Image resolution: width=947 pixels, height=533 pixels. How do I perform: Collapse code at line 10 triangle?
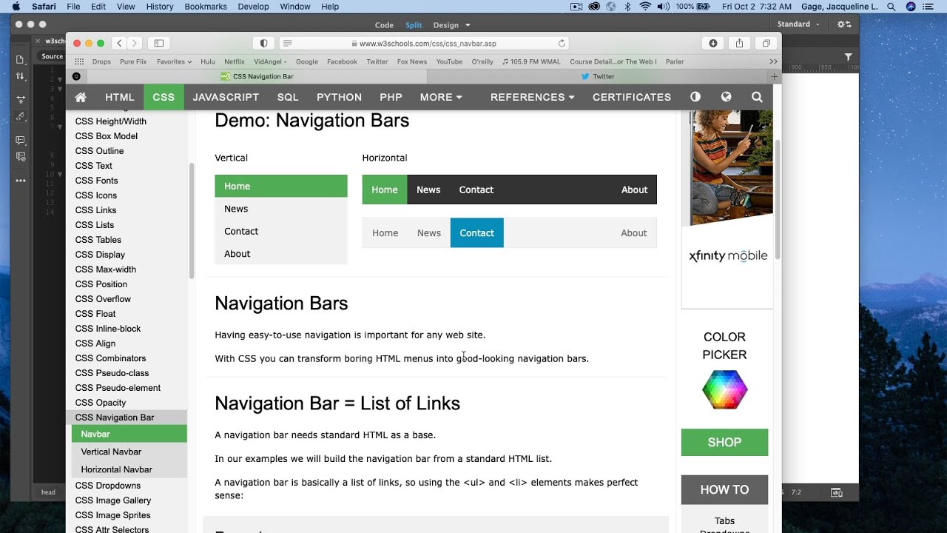61,175
